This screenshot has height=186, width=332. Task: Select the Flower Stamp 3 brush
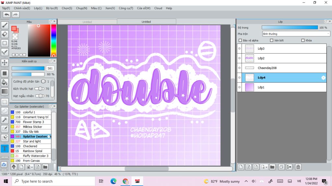(31, 122)
